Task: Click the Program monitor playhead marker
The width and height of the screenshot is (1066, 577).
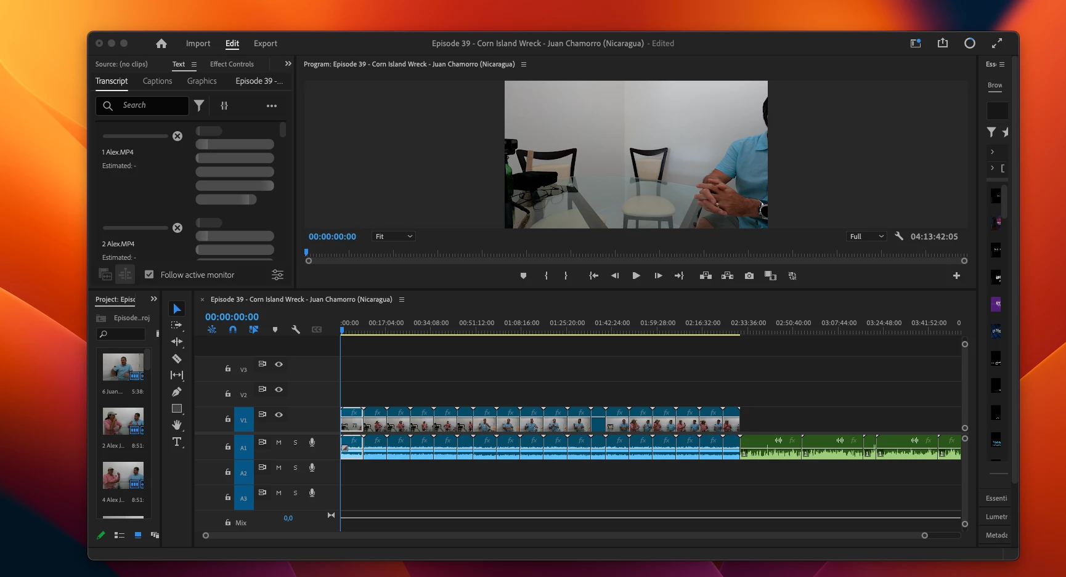Action: point(306,252)
